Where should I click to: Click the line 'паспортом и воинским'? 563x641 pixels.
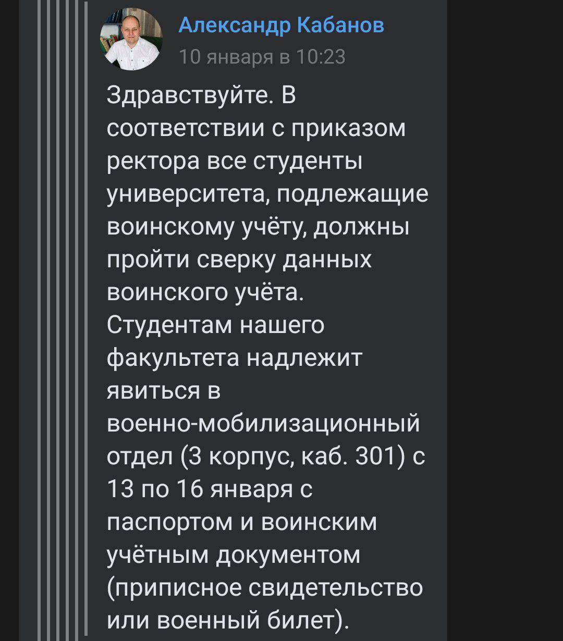tap(241, 522)
